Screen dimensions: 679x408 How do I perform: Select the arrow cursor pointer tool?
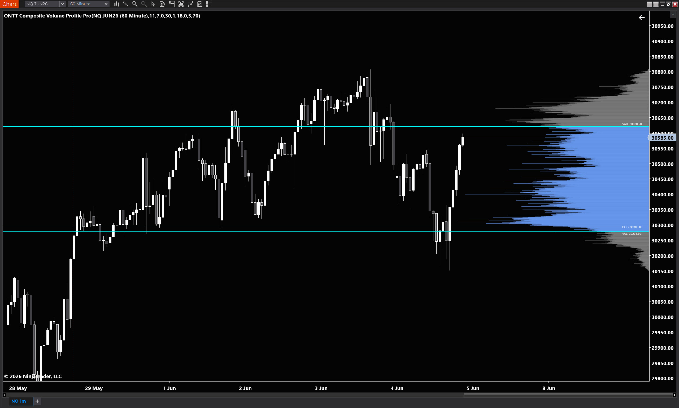pos(153,4)
